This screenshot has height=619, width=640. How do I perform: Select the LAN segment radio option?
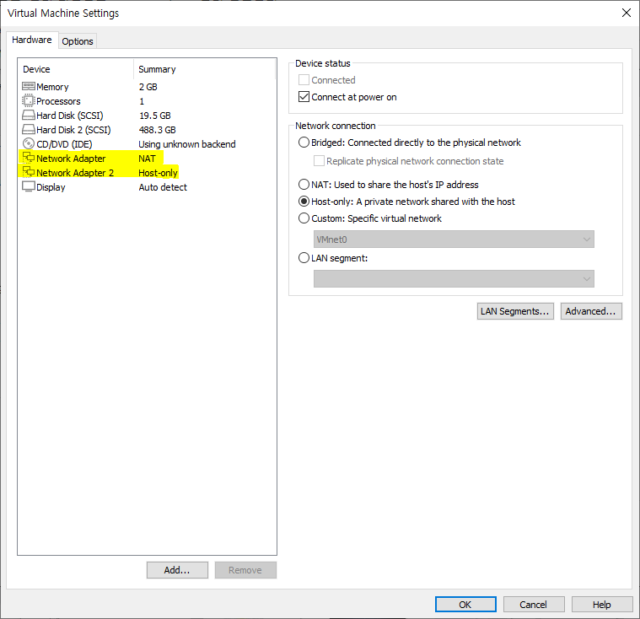[304, 258]
